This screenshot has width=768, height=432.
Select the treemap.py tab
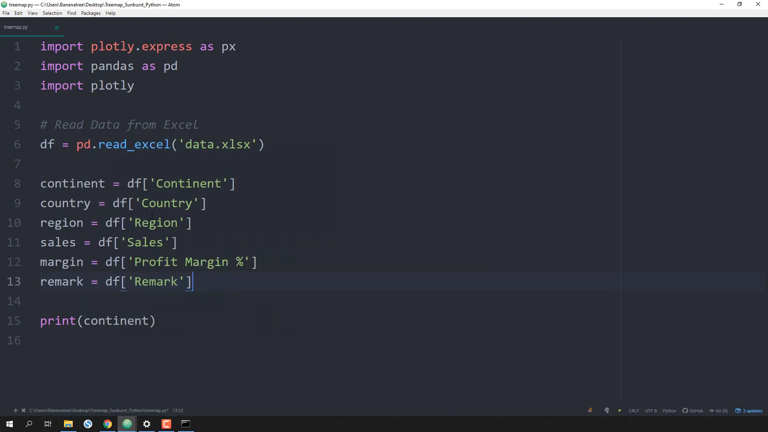pyautogui.click(x=16, y=27)
